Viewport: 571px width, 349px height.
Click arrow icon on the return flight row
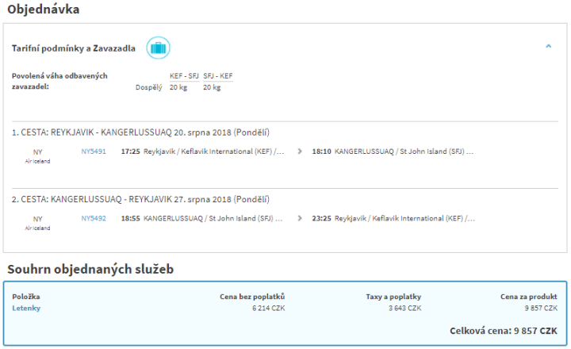pyautogui.click(x=300, y=217)
